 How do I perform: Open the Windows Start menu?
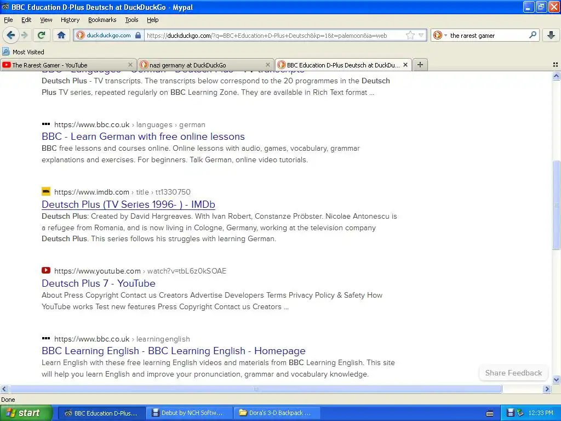point(26,413)
